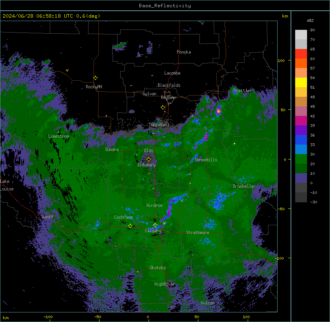Viewport: 330px width, 322px height.
Task: Click the yellow diamond marker south of RedDeer
Action: (x=163, y=107)
